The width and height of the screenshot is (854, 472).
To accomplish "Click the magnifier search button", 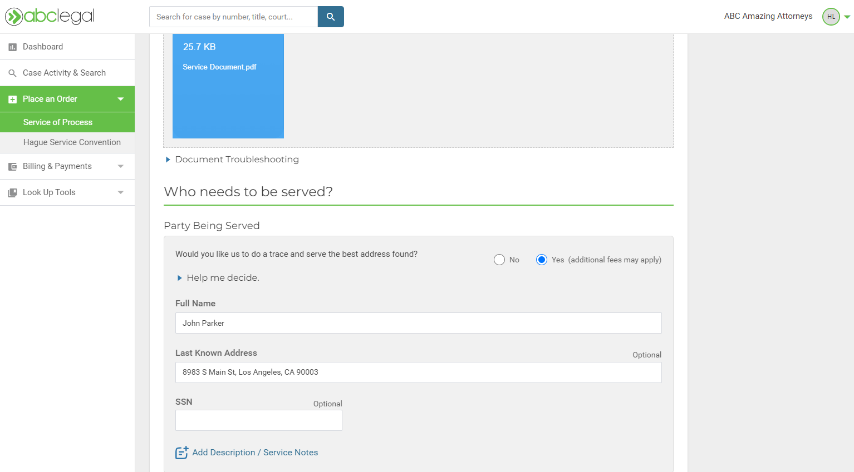I will point(331,17).
